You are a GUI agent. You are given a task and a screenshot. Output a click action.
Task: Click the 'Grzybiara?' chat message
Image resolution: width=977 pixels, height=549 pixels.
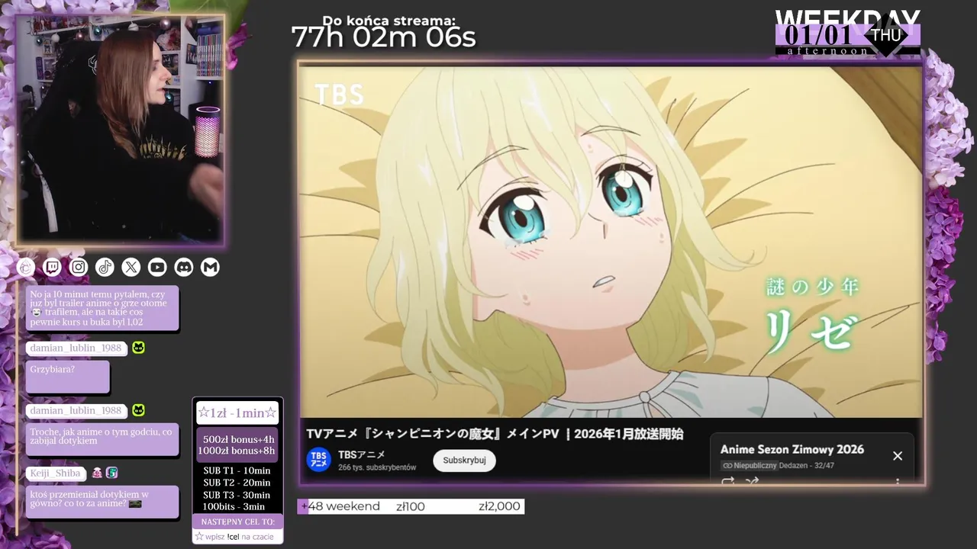click(x=67, y=376)
